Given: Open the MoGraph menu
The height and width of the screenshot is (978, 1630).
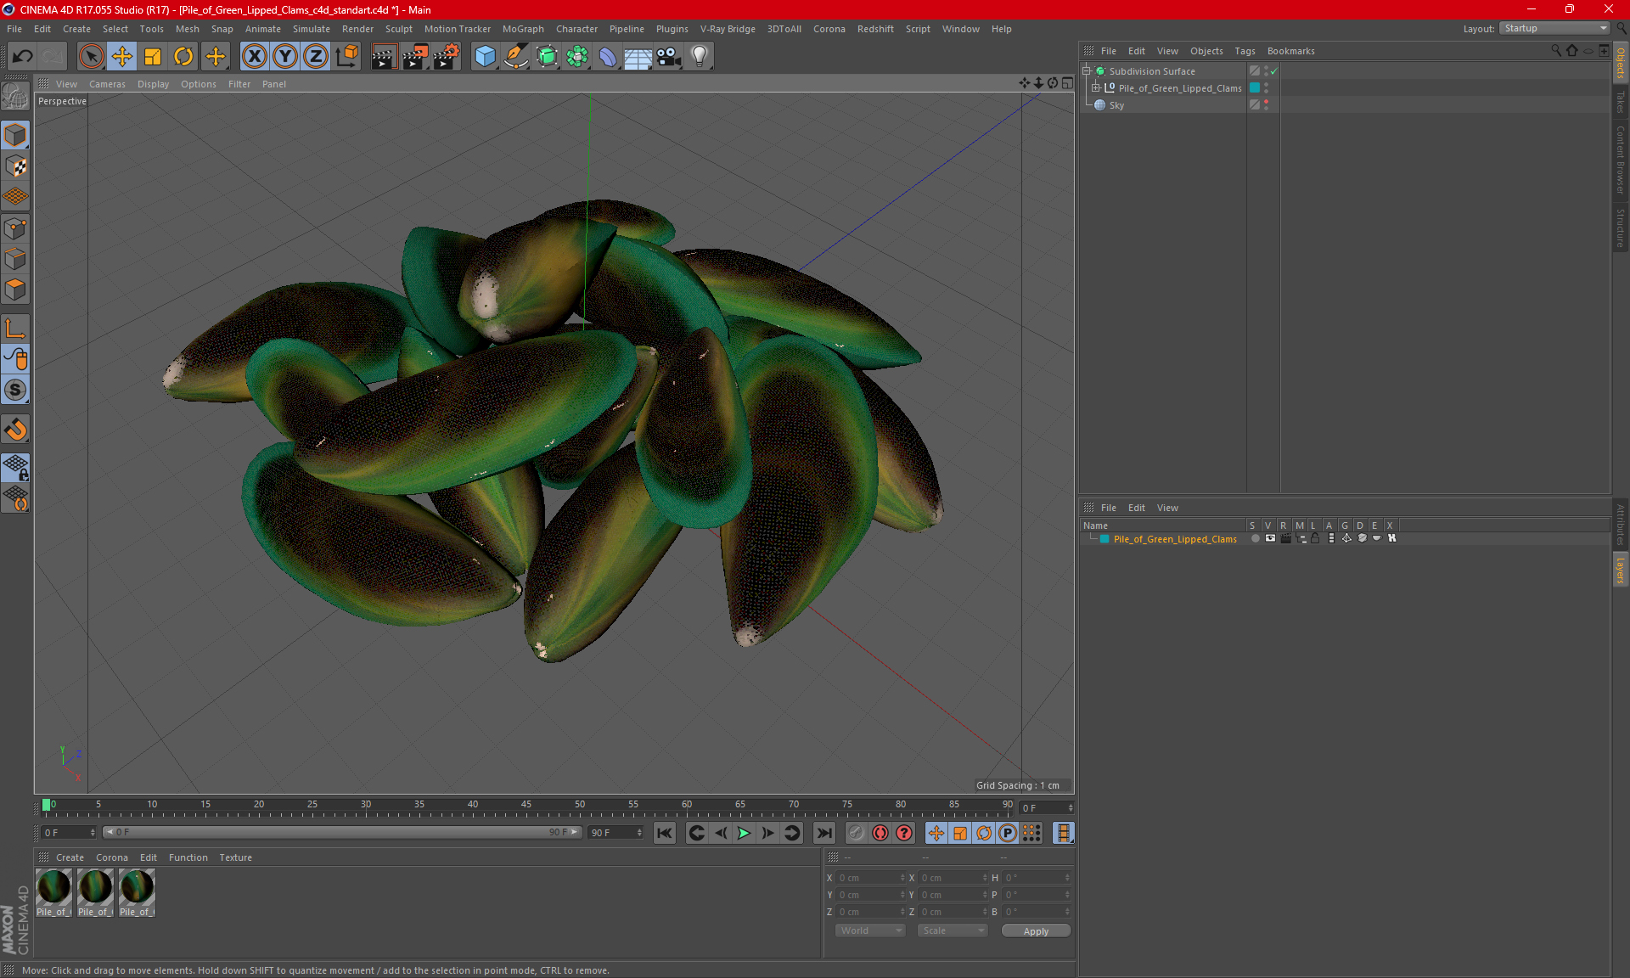Looking at the screenshot, I should [x=523, y=29].
